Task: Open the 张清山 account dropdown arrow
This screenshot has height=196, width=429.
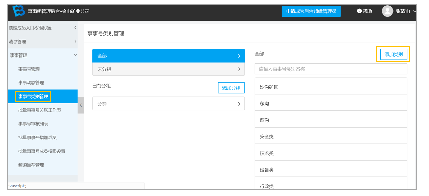Action: [415, 11]
